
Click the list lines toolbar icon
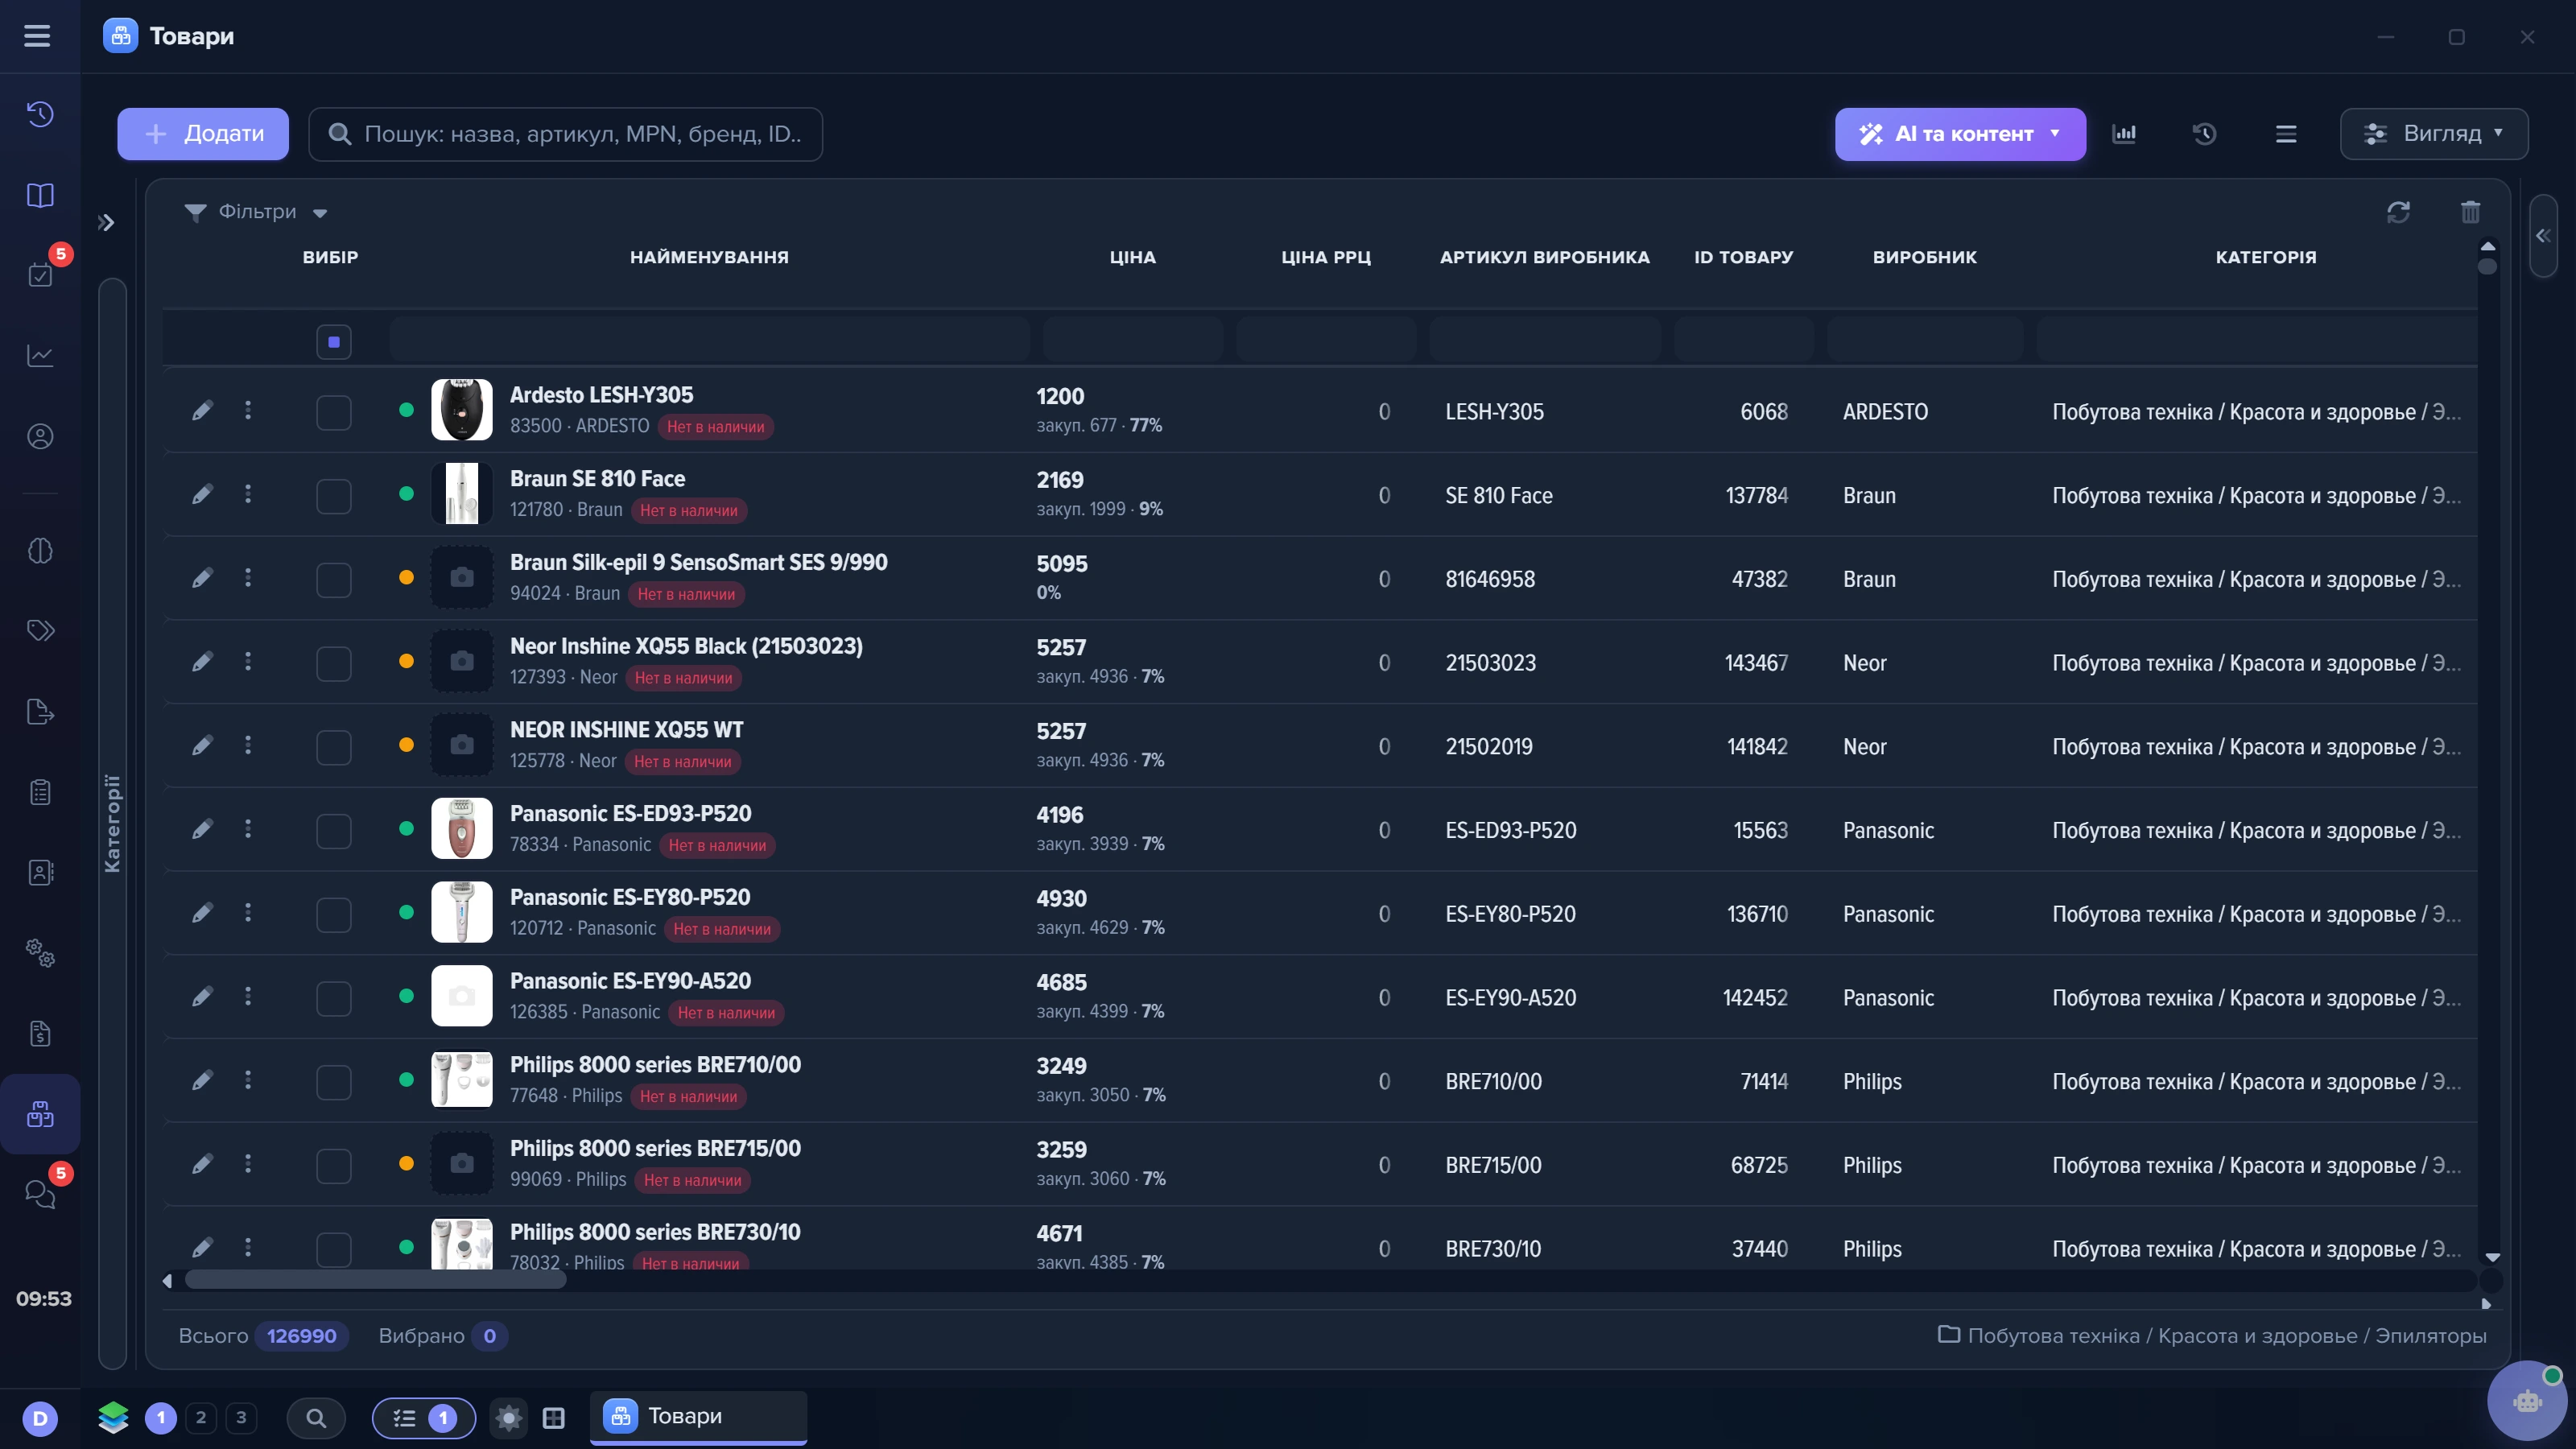pos(2286,134)
